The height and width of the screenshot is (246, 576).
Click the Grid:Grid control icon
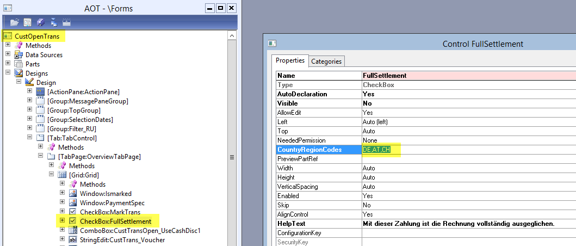[62, 175]
